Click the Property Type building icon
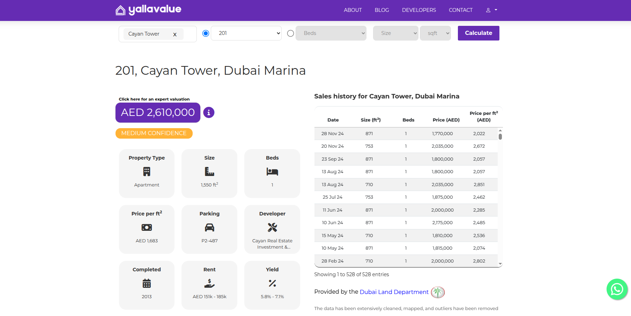This screenshot has height=316, width=631. pos(147,171)
